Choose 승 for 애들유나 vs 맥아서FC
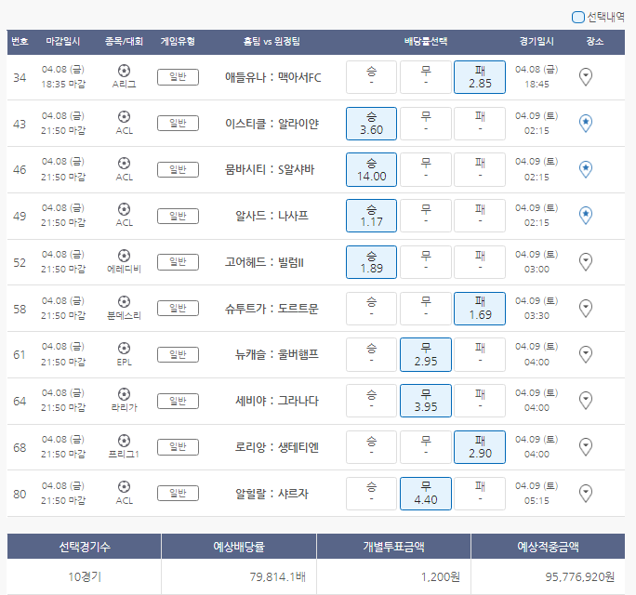Screen dimensions: 636x595 (371, 77)
